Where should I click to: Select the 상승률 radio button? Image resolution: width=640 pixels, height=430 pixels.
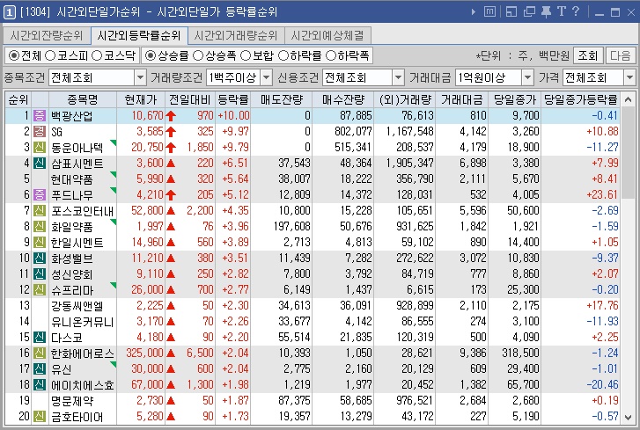click(151, 55)
